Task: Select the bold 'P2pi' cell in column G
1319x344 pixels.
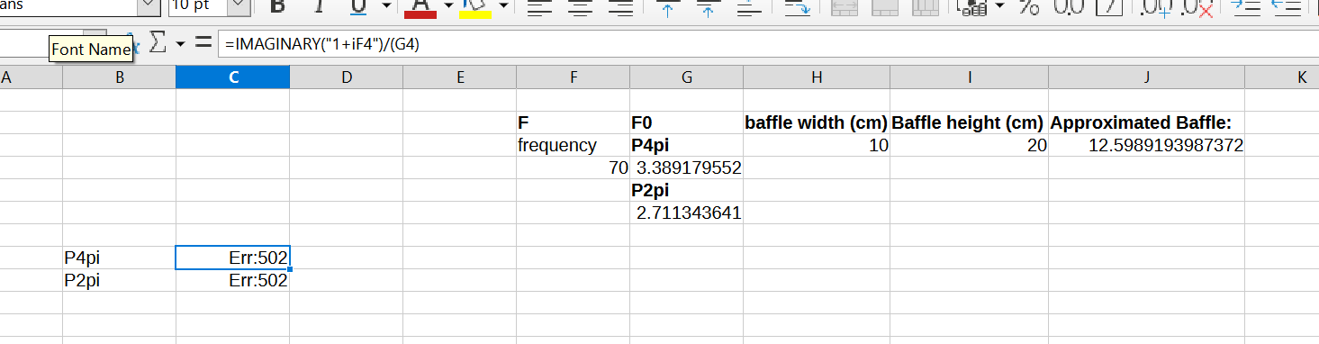Action: click(x=686, y=190)
